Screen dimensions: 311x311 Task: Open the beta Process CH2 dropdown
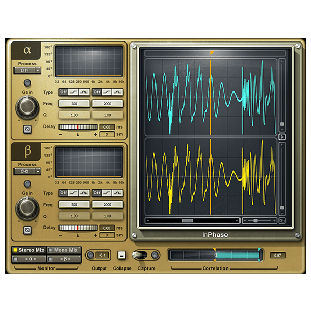[x=27, y=171]
